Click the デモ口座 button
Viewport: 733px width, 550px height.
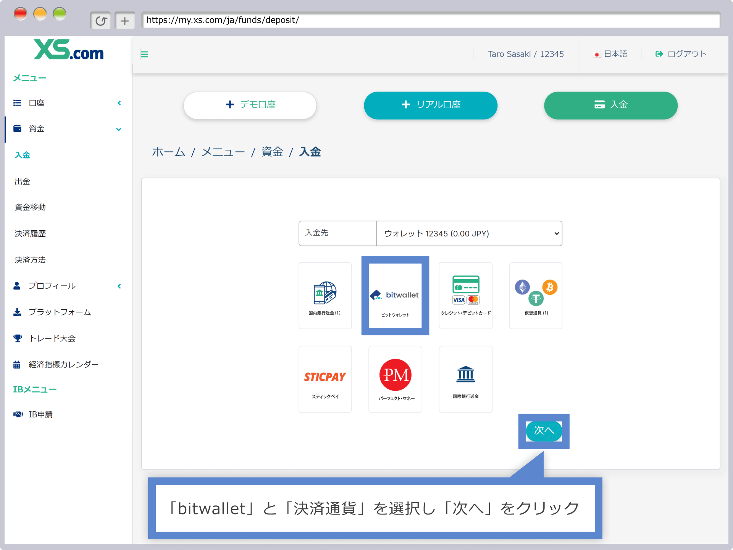click(x=250, y=105)
